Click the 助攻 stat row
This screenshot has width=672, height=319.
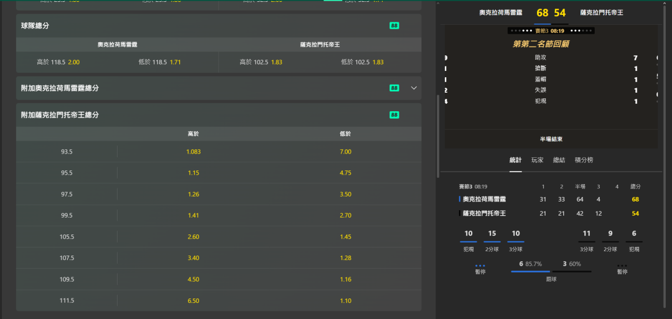coord(551,57)
